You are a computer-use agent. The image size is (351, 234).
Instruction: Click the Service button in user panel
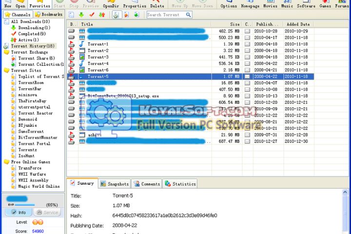point(47,212)
